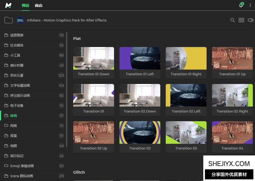Open the three-dot options menu
This screenshot has height=181, width=255.
click(x=250, y=5)
